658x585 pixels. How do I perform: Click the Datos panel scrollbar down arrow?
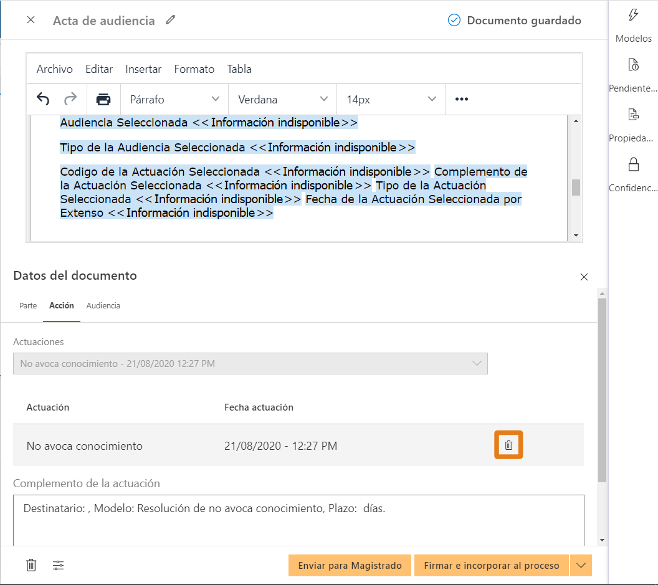(x=602, y=540)
